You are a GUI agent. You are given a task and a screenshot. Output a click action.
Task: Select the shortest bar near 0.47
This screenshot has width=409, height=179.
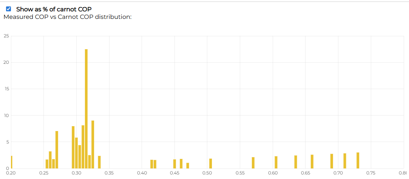pyautogui.click(x=188, y=165)
